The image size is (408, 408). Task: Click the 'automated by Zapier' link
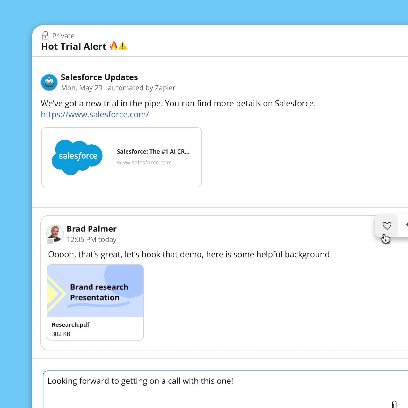tap(142, 88)
